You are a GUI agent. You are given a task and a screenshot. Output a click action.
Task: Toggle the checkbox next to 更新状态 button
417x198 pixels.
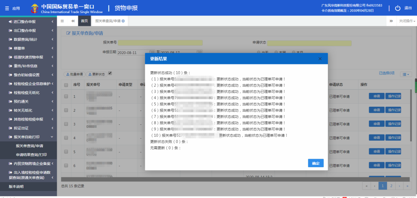tap(110, 73)
